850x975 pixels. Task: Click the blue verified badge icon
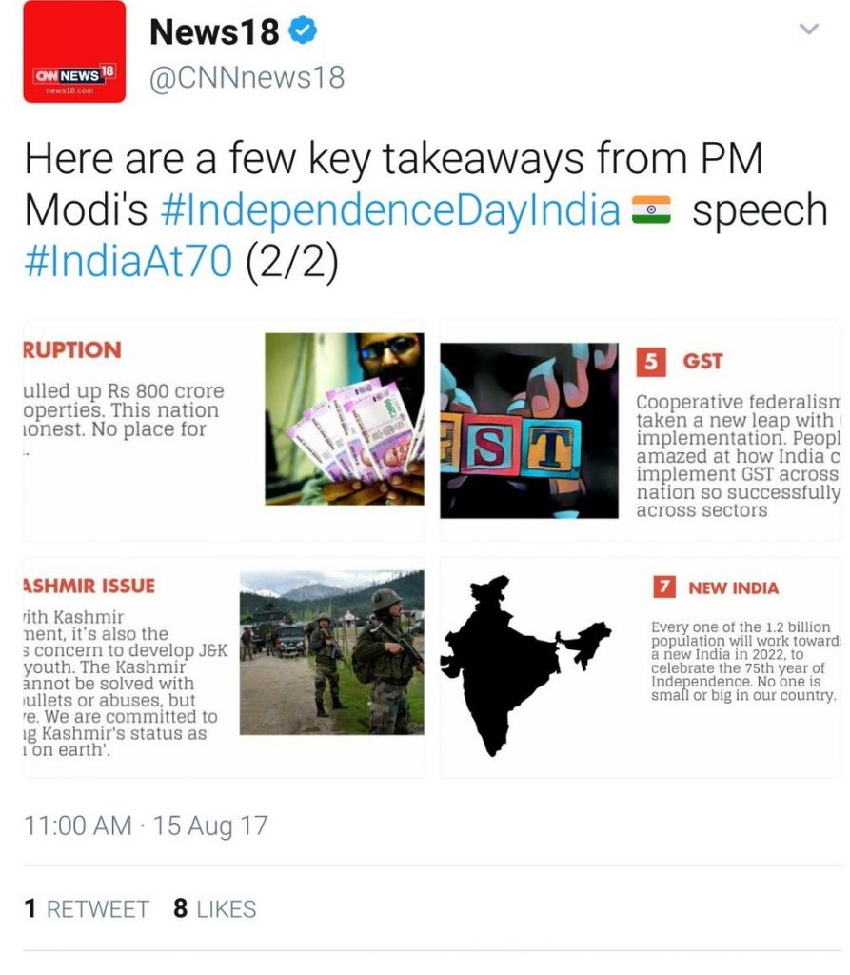(x=303, y=30)
